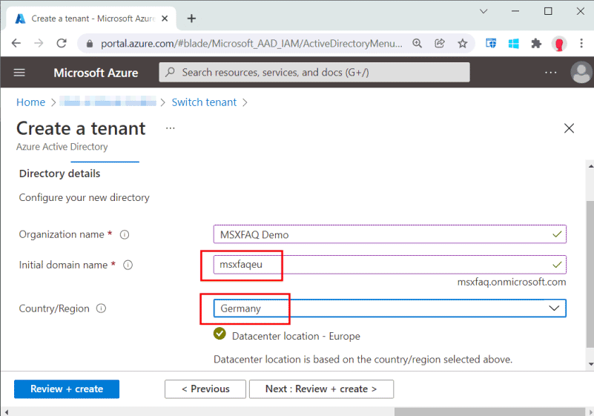The width and height of the screenshot is (594, 416).
Task: Click the Initial domain name field
Action: pos(390,265)
